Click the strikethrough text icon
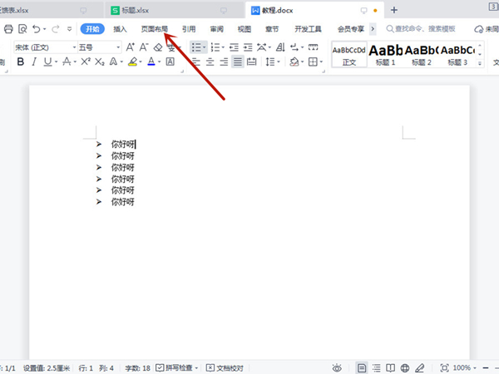499x374 pixels. (x=67, y=62)
